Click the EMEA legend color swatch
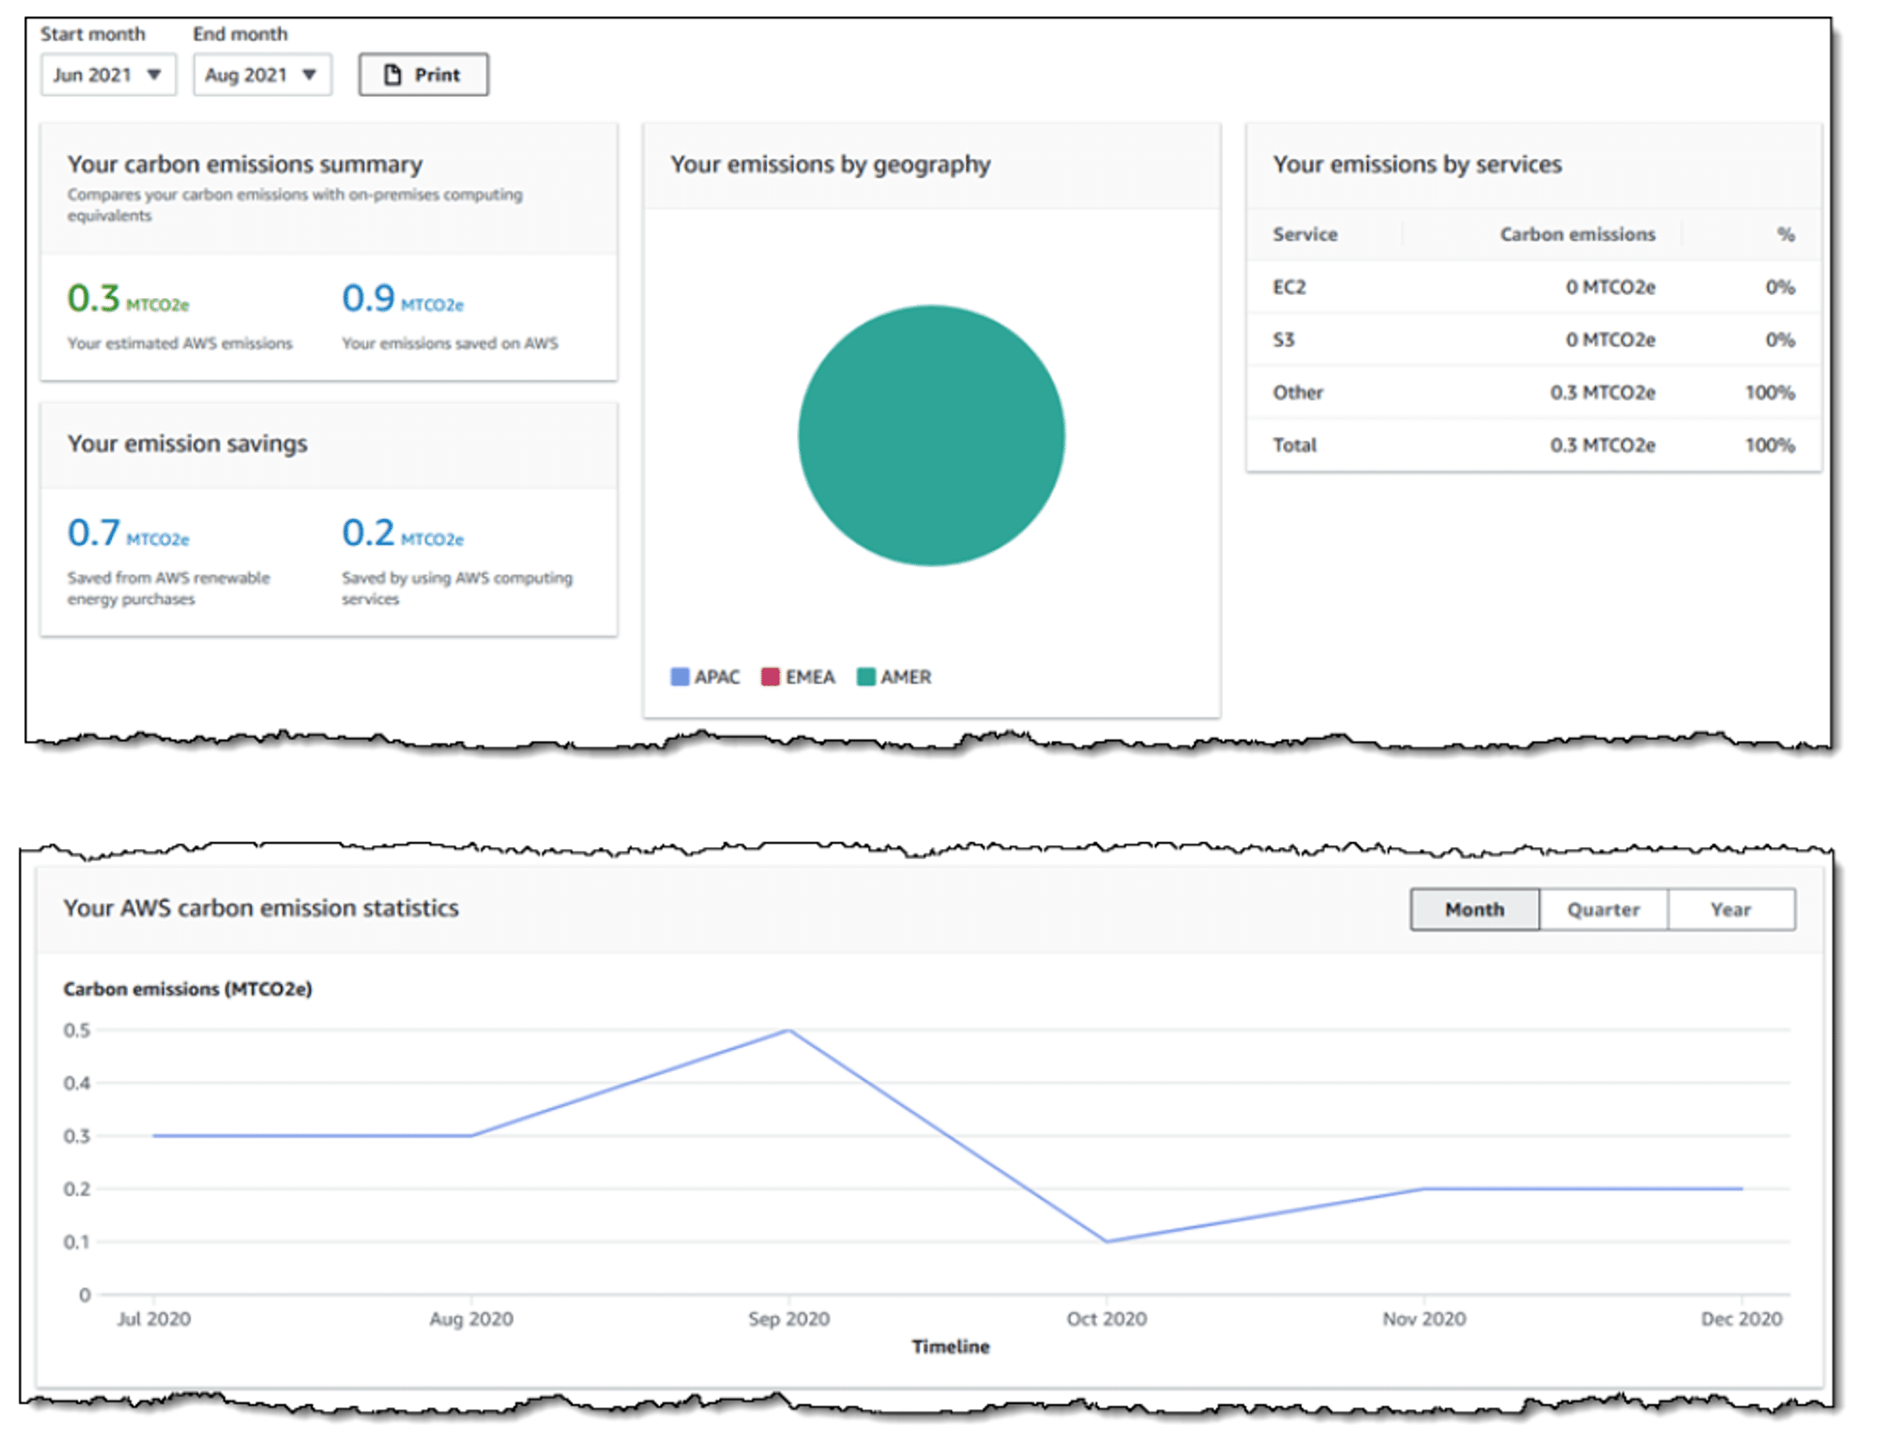 [770, 676]
